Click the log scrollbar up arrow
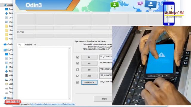This screenshot has height=107, width=191. [69, 49]
